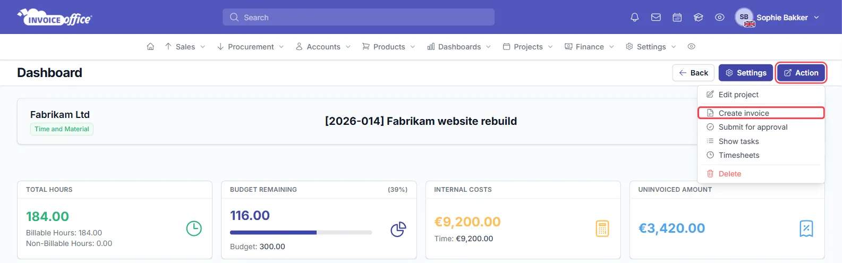This screenshot has width=842, height=263.
Task: Click the Time and Material tag
Action: (x=62, y=129)
